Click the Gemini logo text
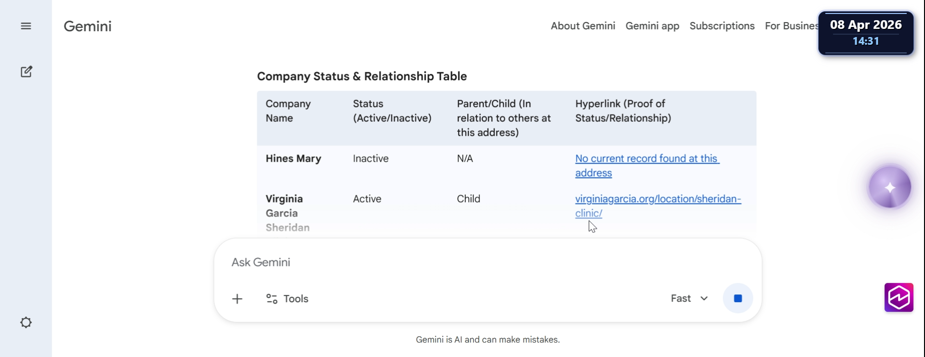The width and height of the screenshot is (925, 357). [x=88, y=26]
